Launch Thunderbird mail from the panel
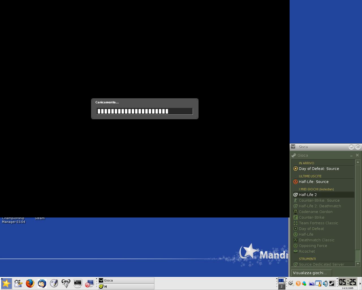The width and height of the screenshot is (362, 290). 42,283
